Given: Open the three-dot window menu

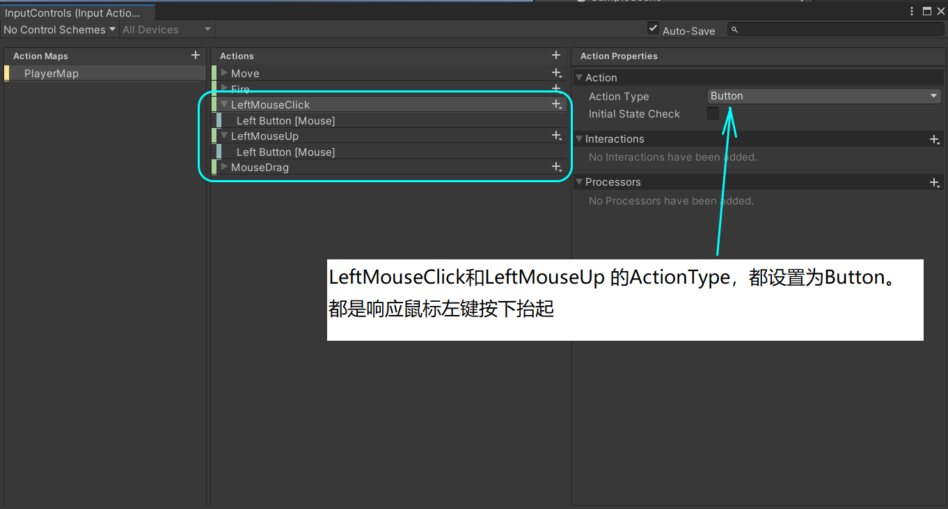Looking at the screenshot, I should click(911, 11).
